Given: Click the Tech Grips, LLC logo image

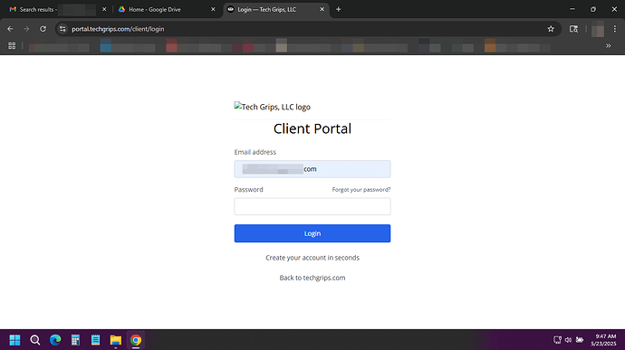Looking at the screenshot, I should click(x=273, y=107).
